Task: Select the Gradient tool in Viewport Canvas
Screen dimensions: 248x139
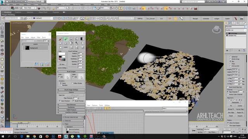Action: pos(82,39)
